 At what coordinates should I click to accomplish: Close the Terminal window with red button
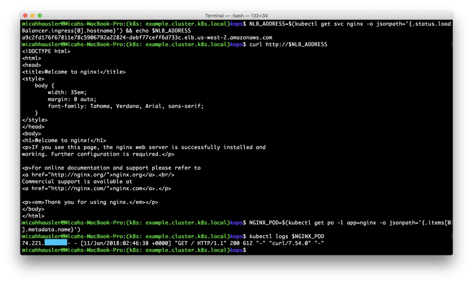[25, 15]
